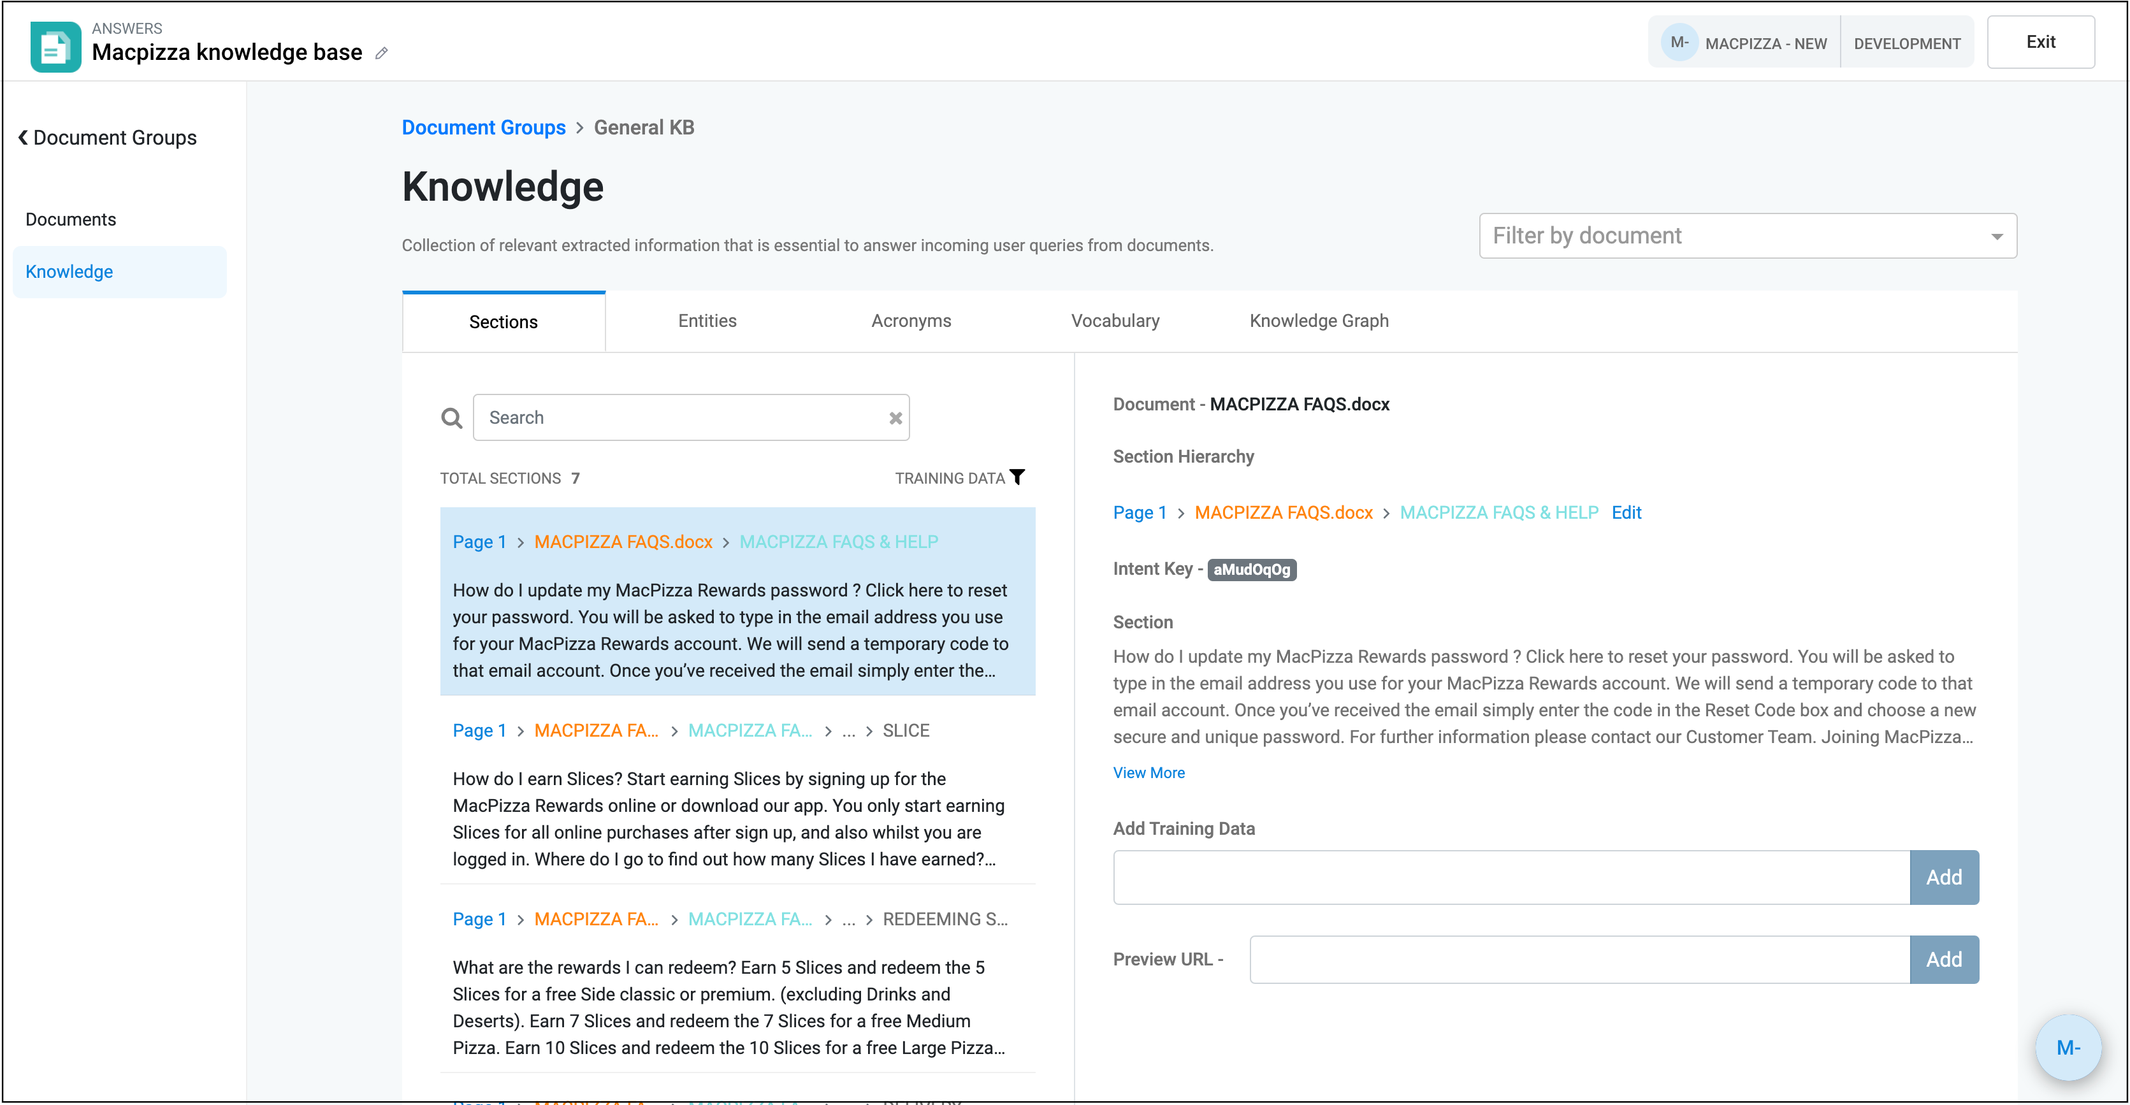Click View More under Section text
The image size is (2130, 1105).
tap(1148, 773)
